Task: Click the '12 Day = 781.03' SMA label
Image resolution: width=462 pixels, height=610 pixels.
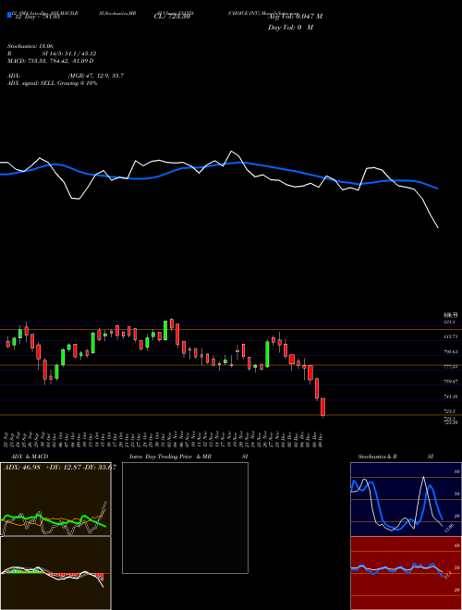Action: pyautogui.click(x=36, y=17)
